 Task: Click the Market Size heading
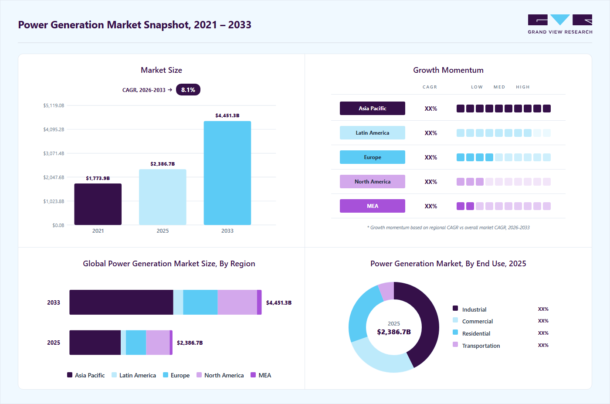point(161,70)
